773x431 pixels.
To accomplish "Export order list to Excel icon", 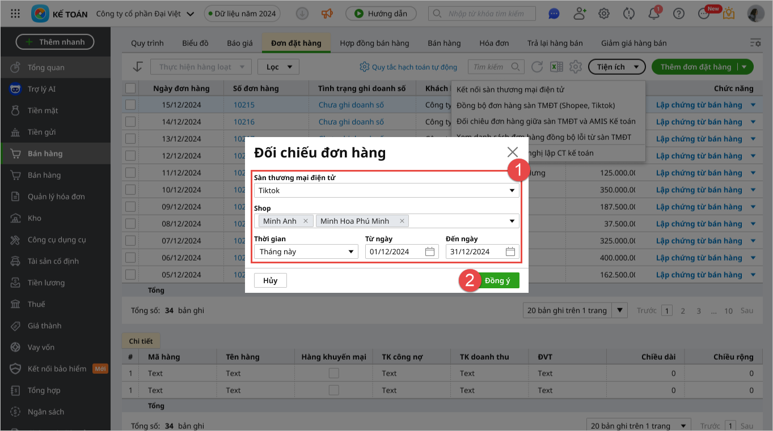I will point(556,67).
